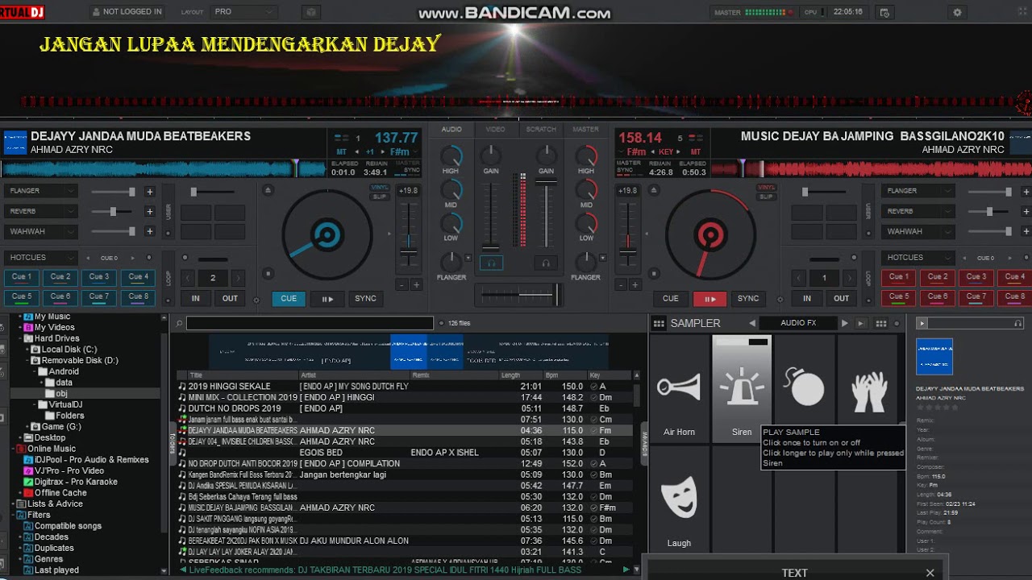Toggle Cue 5 pad on right deck
Viewport: 1032px width, 580px height.
click(897, 297)
